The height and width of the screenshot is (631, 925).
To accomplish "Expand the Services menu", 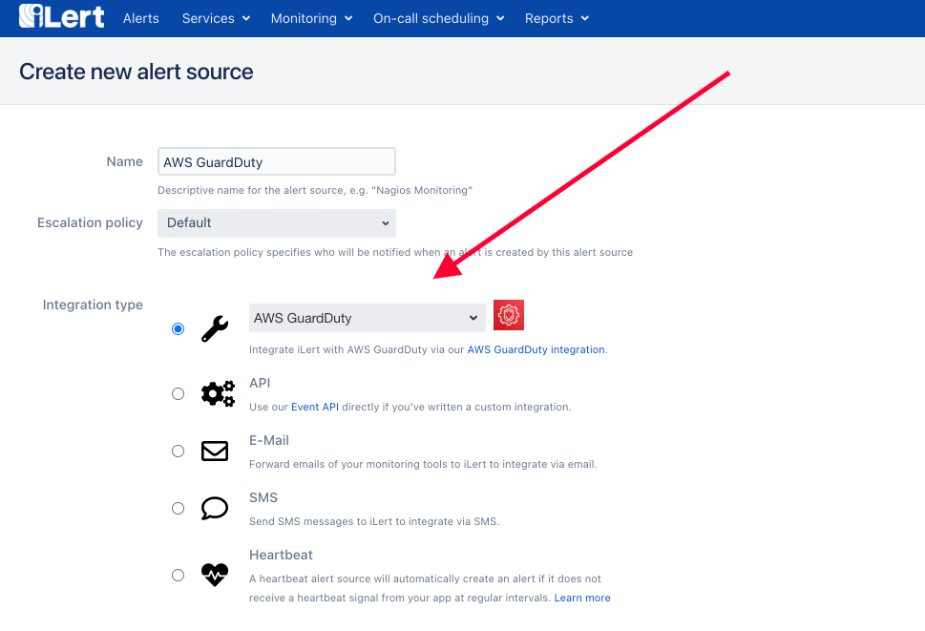I will (x=216, y=18).
